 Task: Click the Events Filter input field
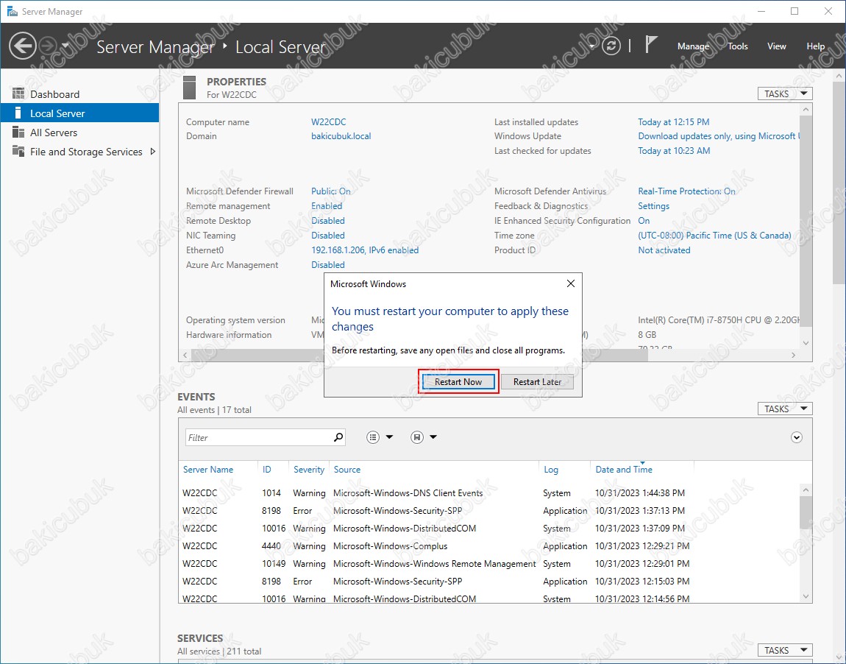[x=259, y=437]
